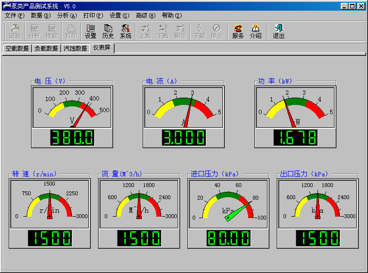The height and width of the screenshot is (273, 368).
Task: Click the 电压 (V) analog gauge dial
Action: (x=72, y=107)
